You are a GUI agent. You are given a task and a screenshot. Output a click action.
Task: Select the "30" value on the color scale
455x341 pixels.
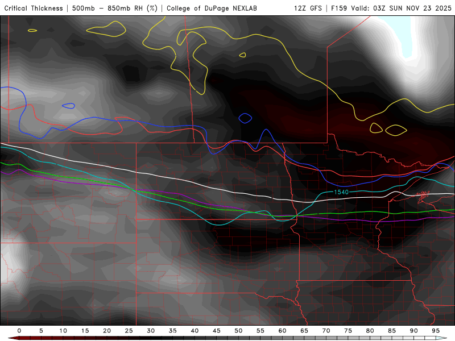point(151,331)
